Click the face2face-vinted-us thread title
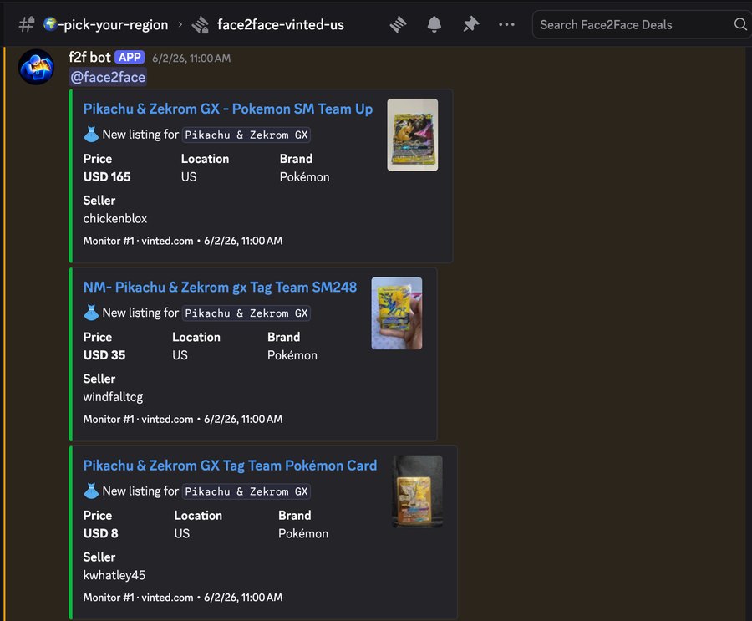752x621 pixels. click(281, 24)
